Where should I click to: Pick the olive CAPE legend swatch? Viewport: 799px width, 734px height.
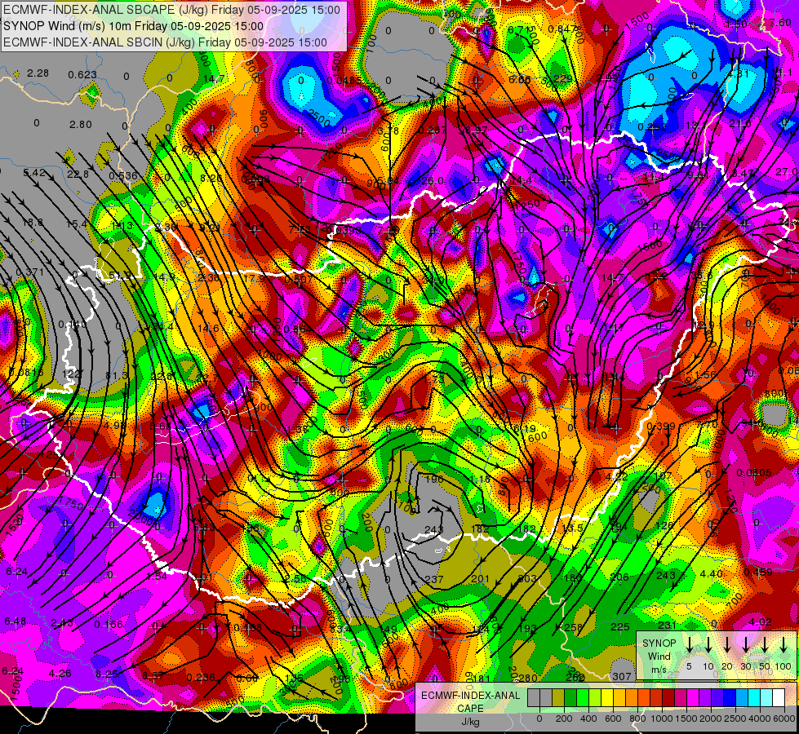[x=558, y=697]
